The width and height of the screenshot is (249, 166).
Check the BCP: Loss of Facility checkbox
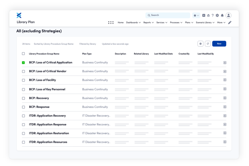pyautogui.click(x=23, y=80)
